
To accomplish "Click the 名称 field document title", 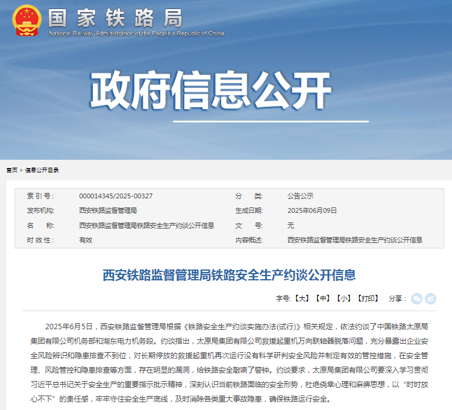I will [x=146, y=225].
